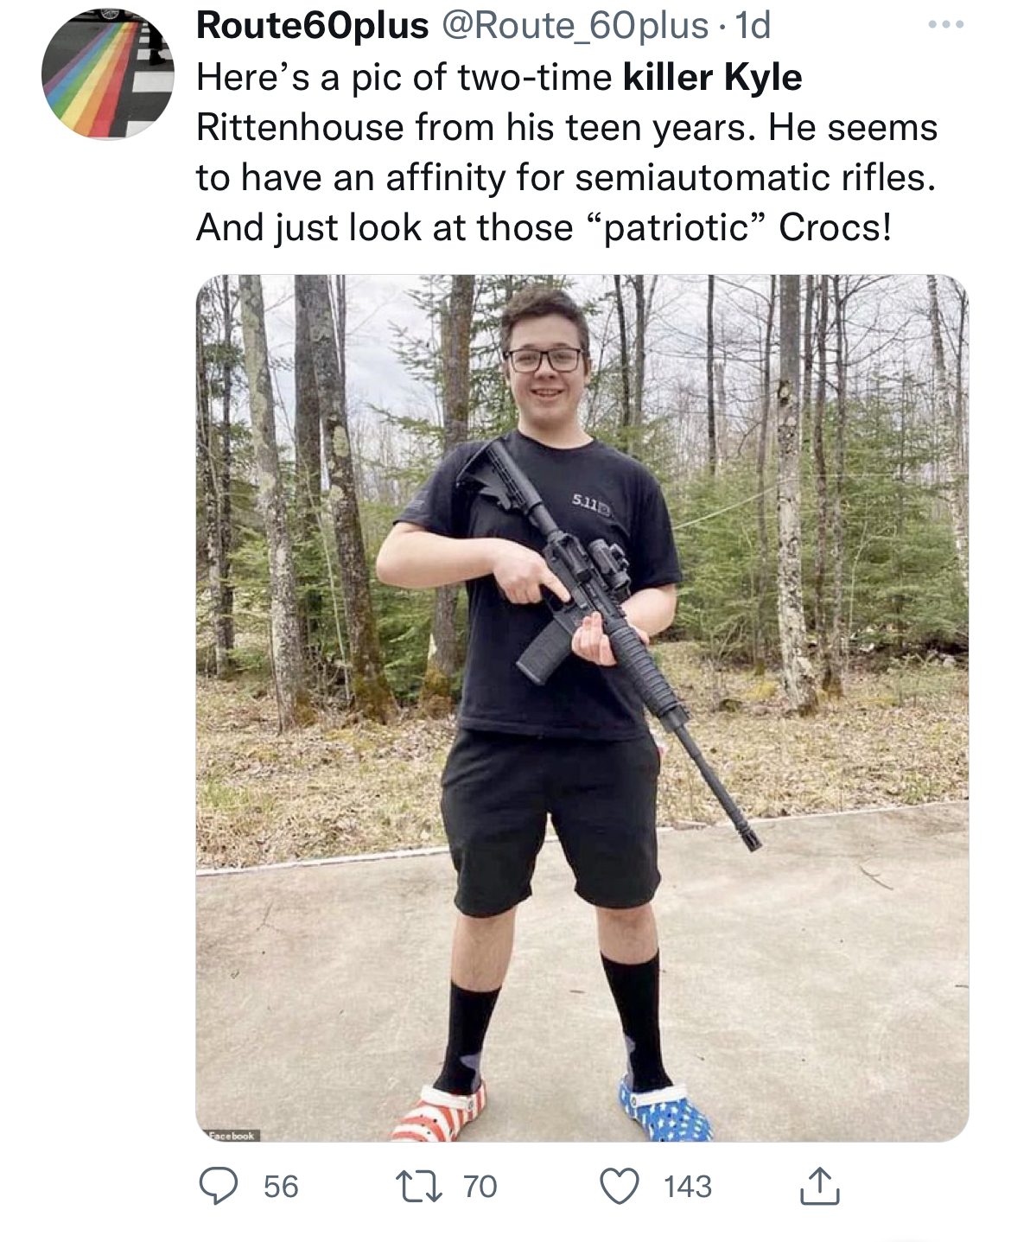
Task: Tap the red striped Croc in the photo
Action: [x=438, y=1113]
